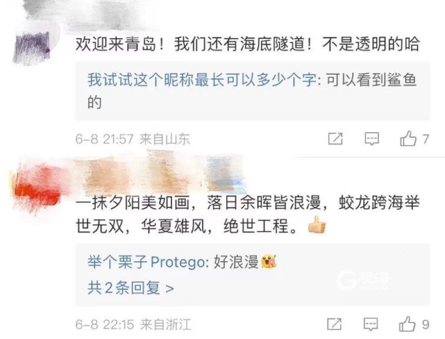Select the 一抹夕阳美如画 comment text
445x339 pixels.
click(x=247, y=214)
